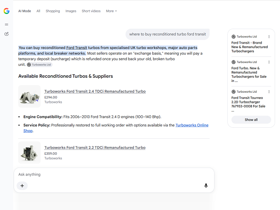Open options for Ford Transit Brand New card

click(269, 37)
